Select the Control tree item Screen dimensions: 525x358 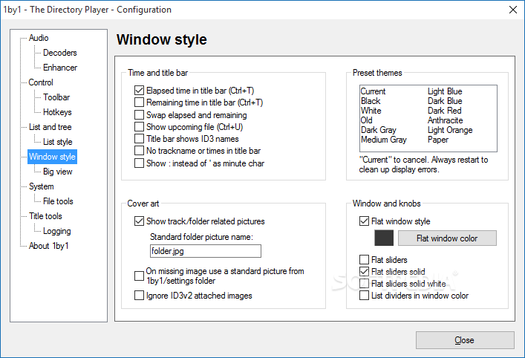(41, 82)
